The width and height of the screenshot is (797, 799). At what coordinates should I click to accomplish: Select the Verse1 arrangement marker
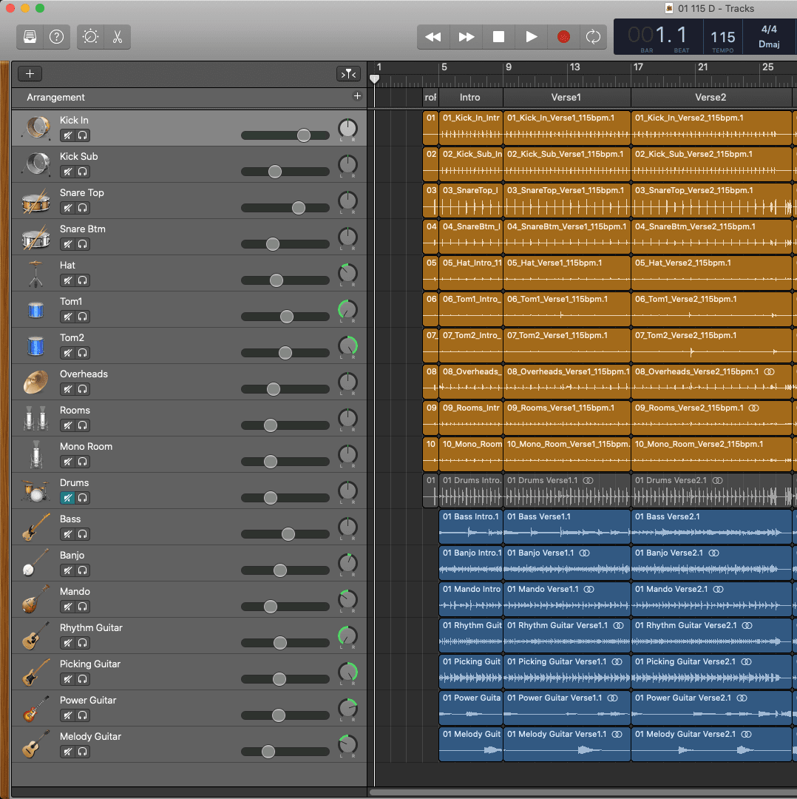[566, 98]
